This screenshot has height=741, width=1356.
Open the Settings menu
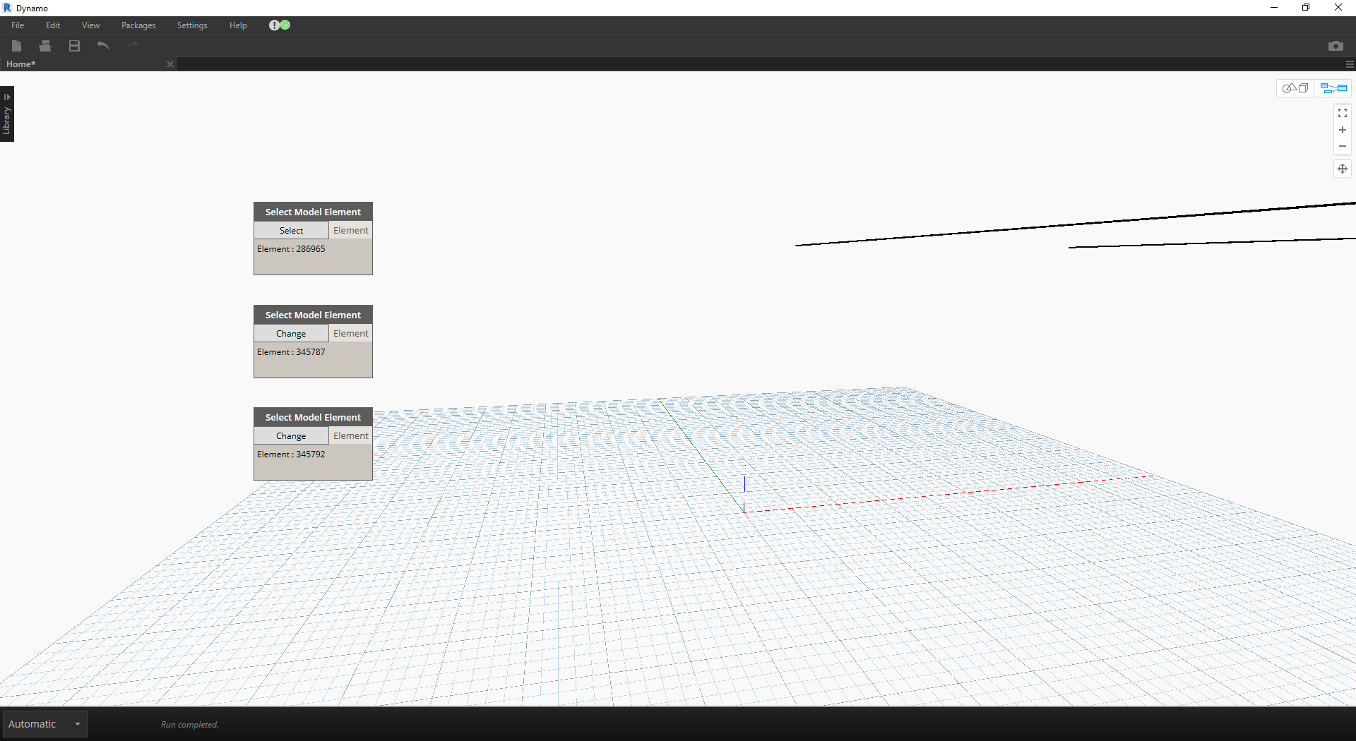click(192, 25)
